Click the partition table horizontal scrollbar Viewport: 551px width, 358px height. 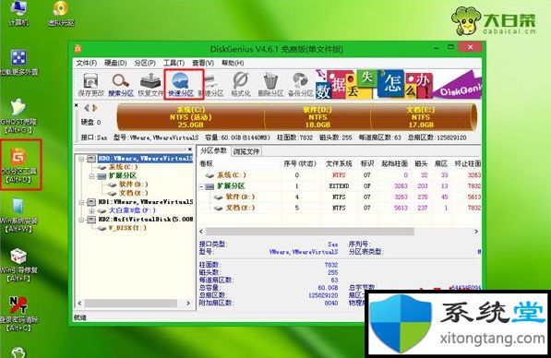[x=309, y=232]
